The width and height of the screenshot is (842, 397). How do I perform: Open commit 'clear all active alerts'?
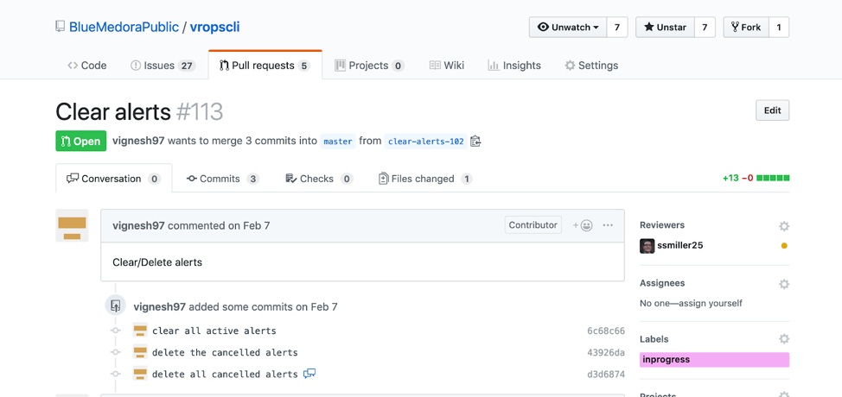click(214, 331)
